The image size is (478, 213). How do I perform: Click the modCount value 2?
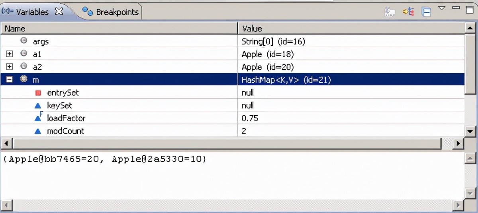point(244,131)
